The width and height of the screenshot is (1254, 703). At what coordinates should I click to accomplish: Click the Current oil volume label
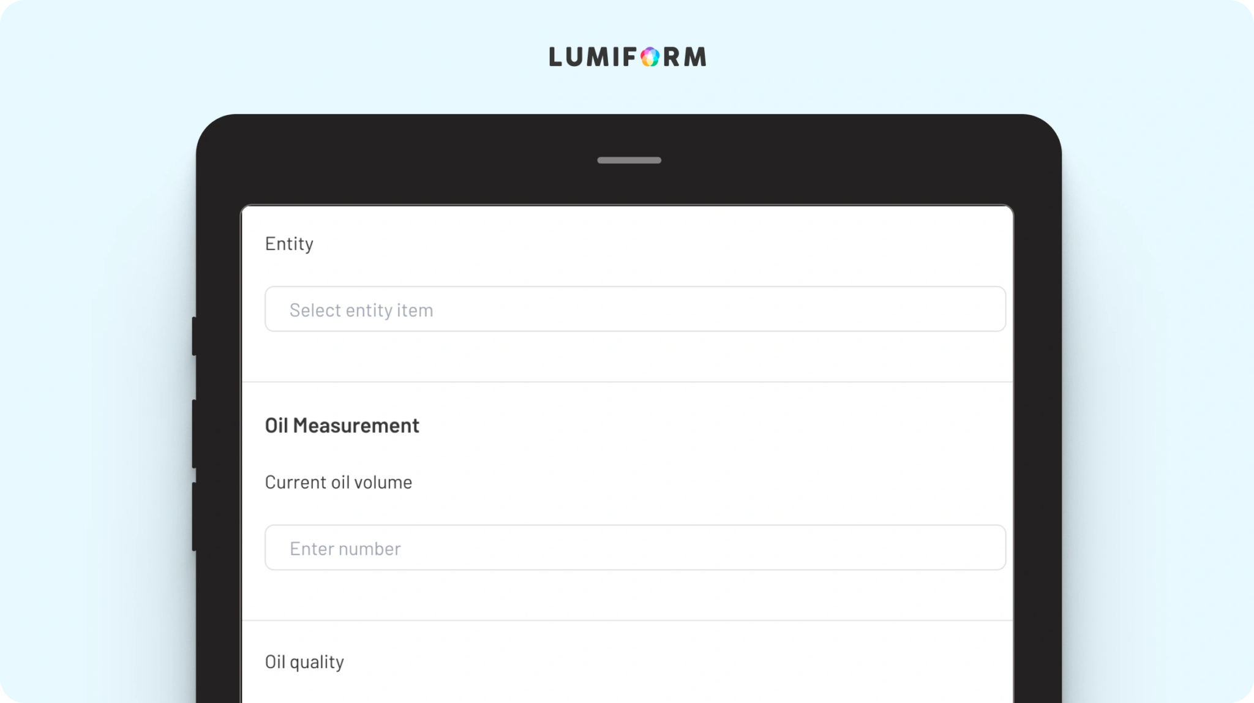(x=338, y=482)
